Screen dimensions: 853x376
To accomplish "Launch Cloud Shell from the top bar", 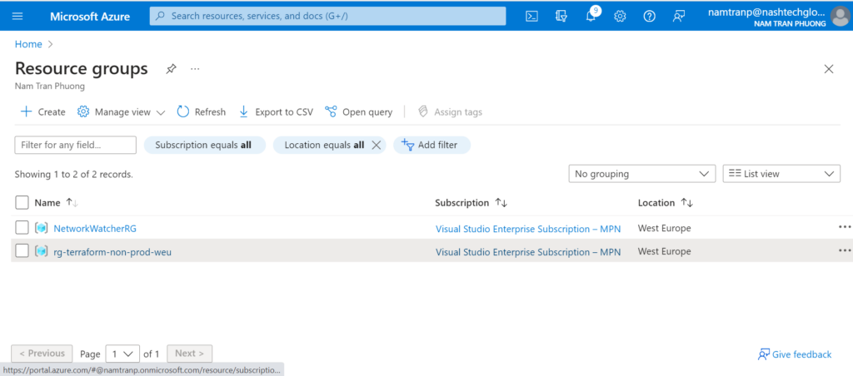I will click(x=531, y=17).
